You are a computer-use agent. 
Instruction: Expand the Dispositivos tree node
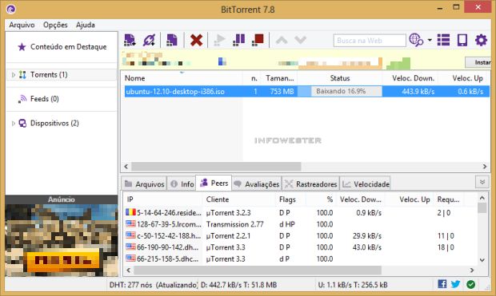tap(14, 123)
